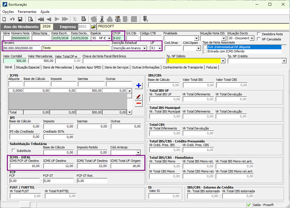
Task: Open Conhecimento de Transporte tab
Action: point(183,67)
